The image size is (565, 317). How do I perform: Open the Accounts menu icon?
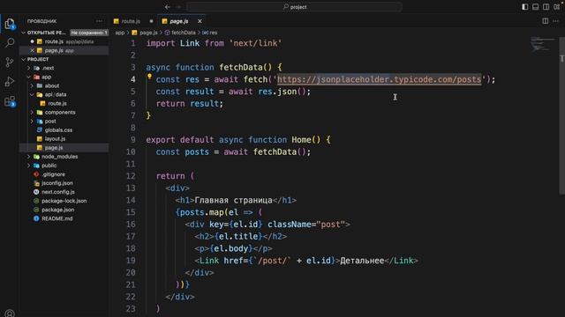point(10,313)
